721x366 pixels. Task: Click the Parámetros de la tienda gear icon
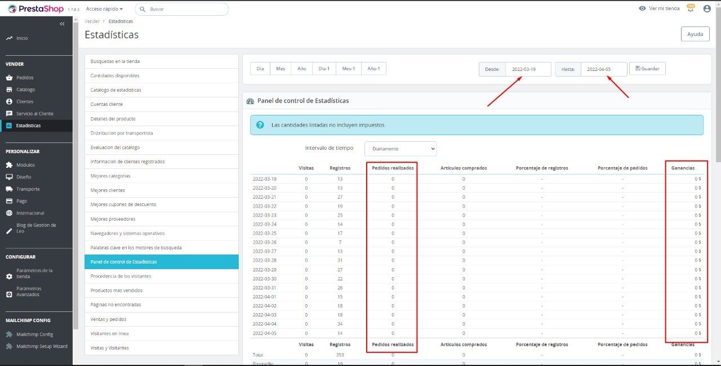(x=9, y=276)
